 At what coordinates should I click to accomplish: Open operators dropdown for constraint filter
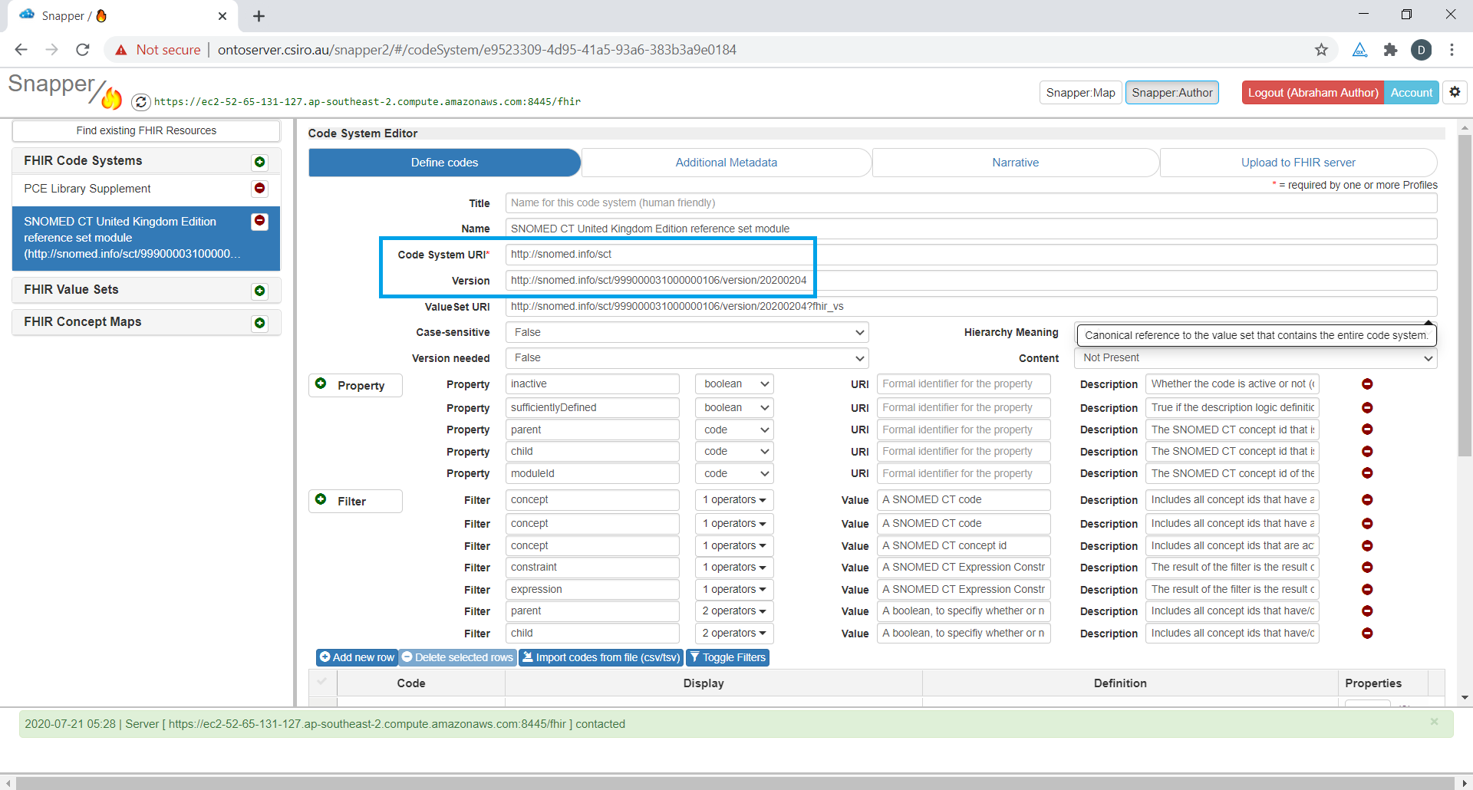[734, 567]
